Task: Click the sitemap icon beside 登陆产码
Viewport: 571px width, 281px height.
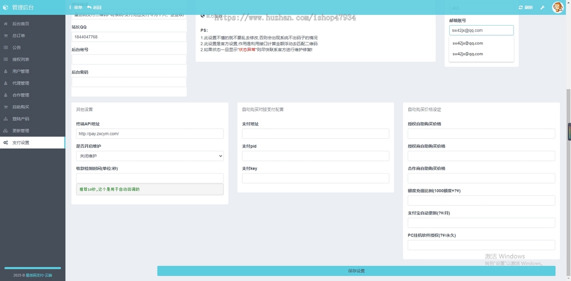Action: pyautogui.click(x=6, y=119)
